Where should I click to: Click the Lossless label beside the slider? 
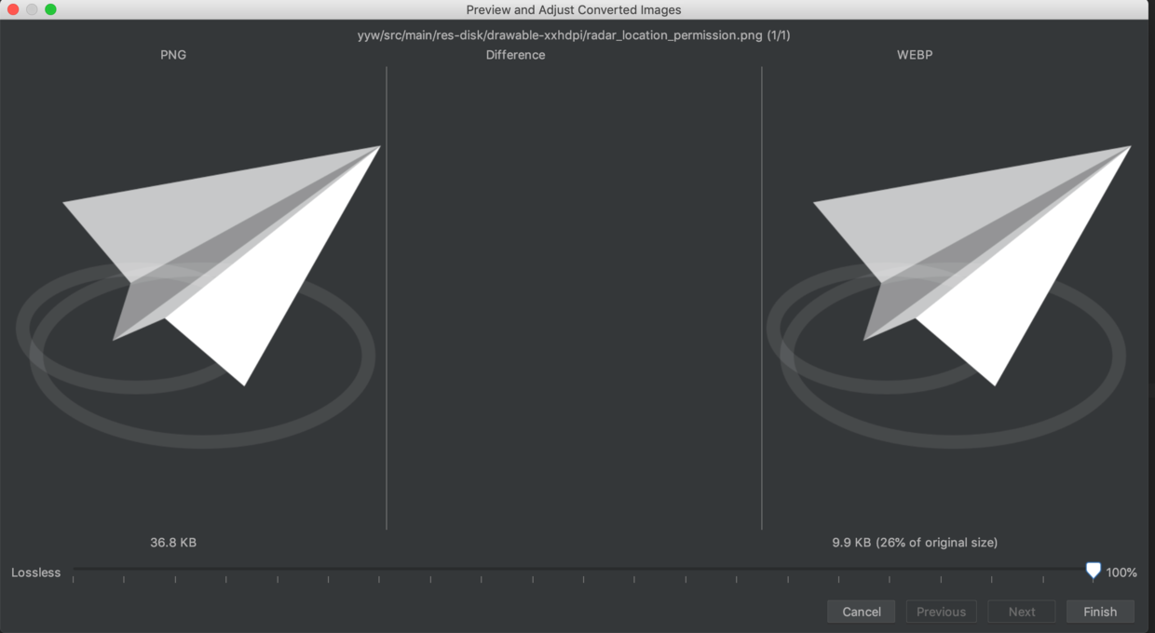(x=35, y=572)
